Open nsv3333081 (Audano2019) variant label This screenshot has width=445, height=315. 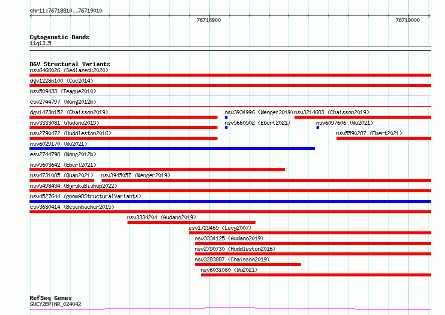pos(64,123)
